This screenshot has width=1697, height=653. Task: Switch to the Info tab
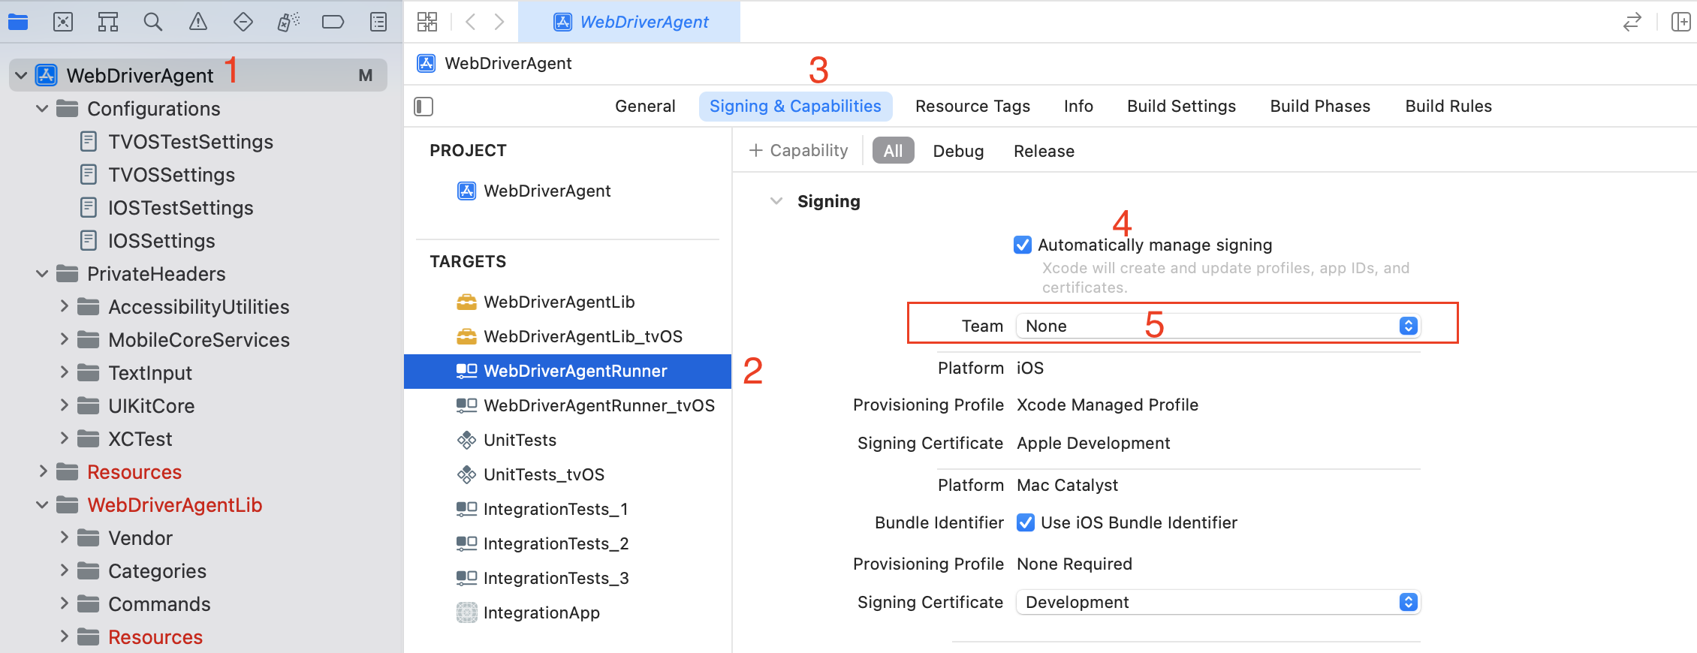(1078, 107)
